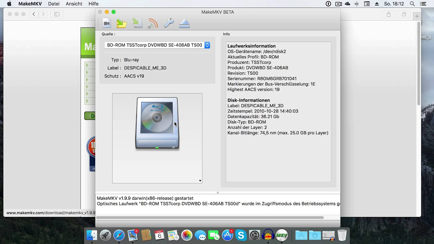Start streaming with the orange signal icon

point(153,23)
